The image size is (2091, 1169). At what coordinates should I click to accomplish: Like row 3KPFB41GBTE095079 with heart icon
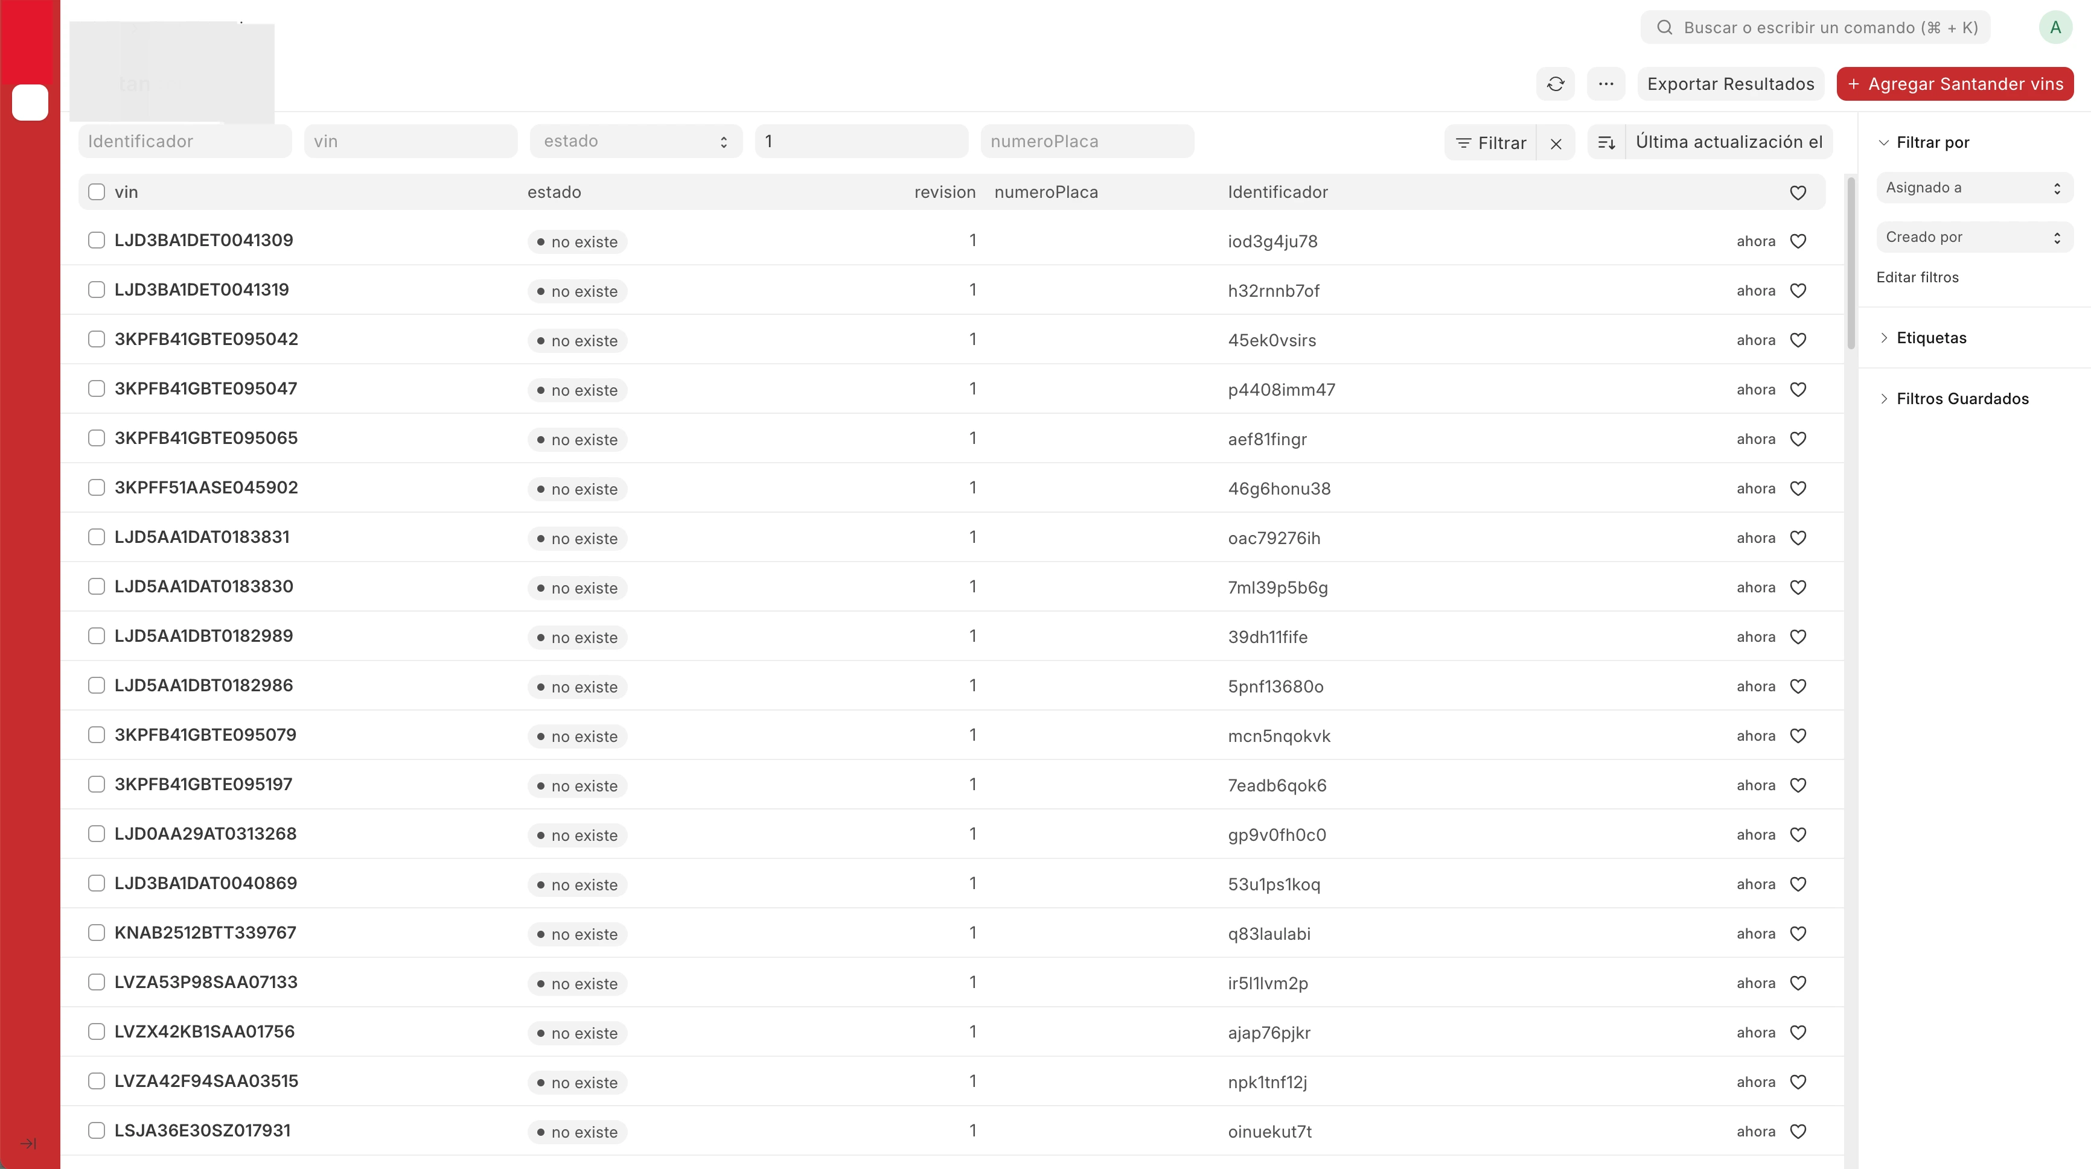(1798, 736)
